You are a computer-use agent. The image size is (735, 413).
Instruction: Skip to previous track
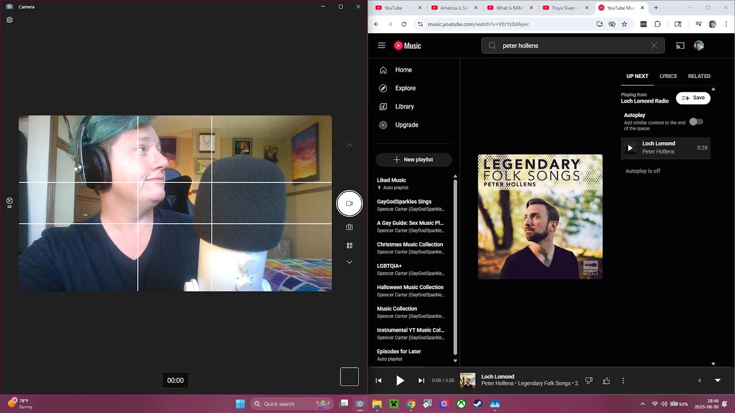pyautogui.click(x=378, y=380)
